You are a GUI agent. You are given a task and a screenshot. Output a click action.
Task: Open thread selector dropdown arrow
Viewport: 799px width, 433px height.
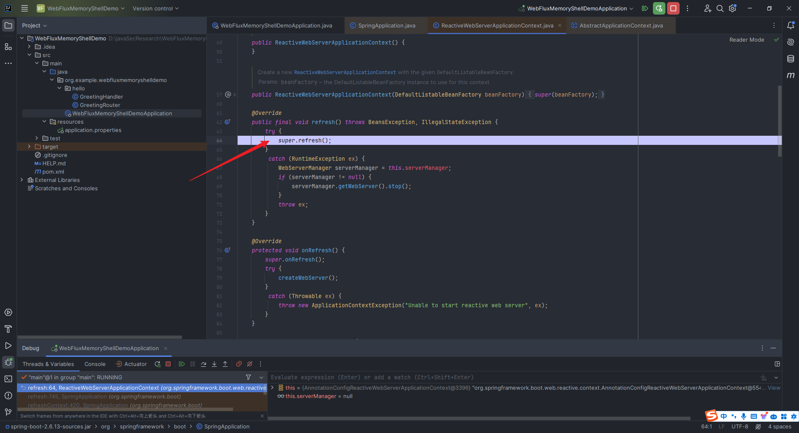[x=261, y=377]
